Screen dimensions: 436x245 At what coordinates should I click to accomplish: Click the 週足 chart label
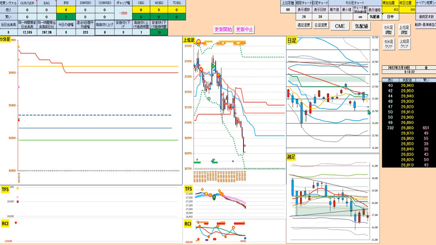coord(291,157)
